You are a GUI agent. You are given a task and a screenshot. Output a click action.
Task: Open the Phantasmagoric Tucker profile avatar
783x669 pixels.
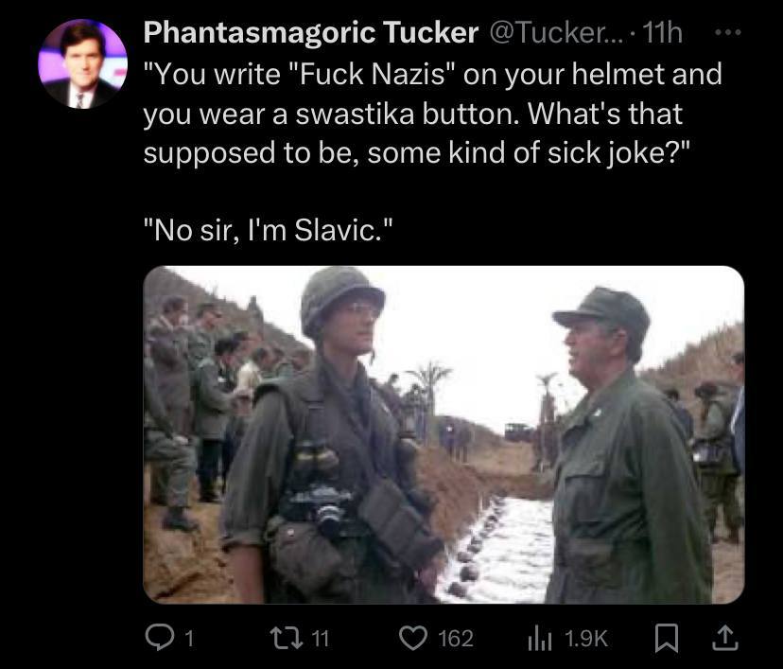pyautogui.click(x=81, y=64)
